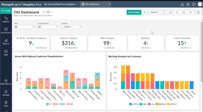Screen dimensions: 203x112
Task: Click the Edit Design button
Action: [134, 12]
